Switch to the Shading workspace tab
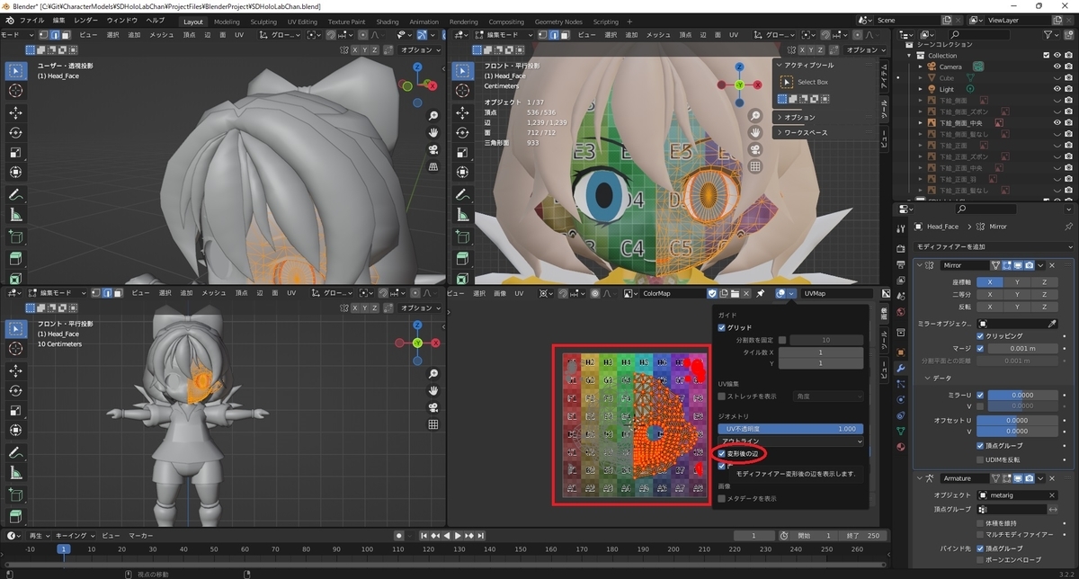Viewport: 1079px width, 579px height. tap(387, 21)
